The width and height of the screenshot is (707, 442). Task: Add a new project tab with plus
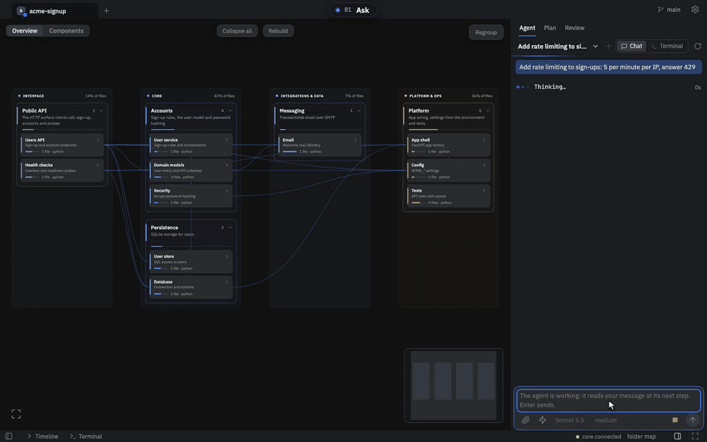[x=107, y=11]
